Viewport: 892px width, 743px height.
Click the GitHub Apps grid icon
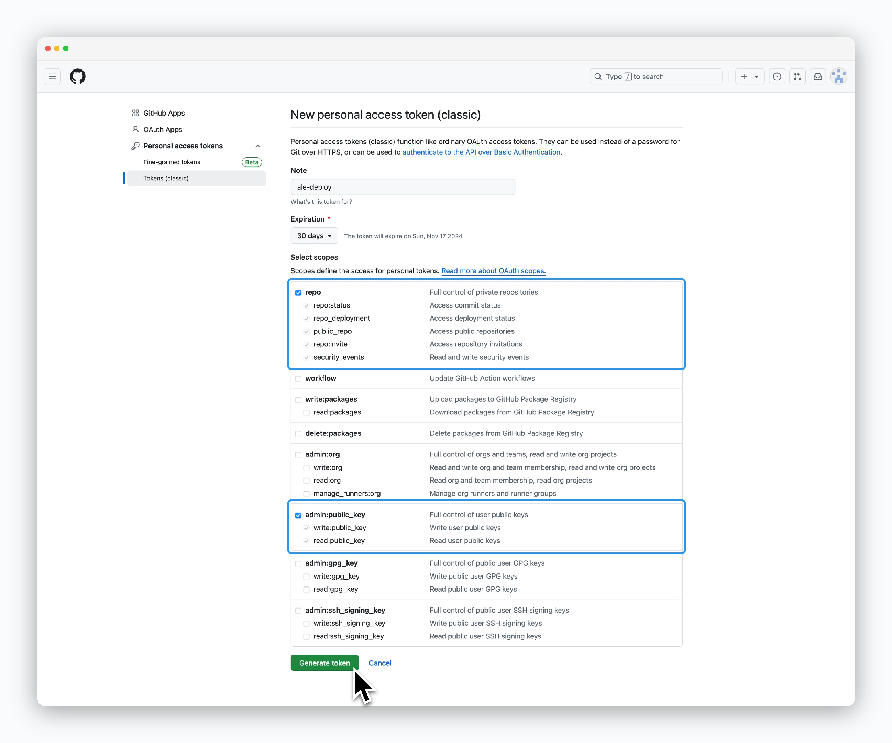135,113
